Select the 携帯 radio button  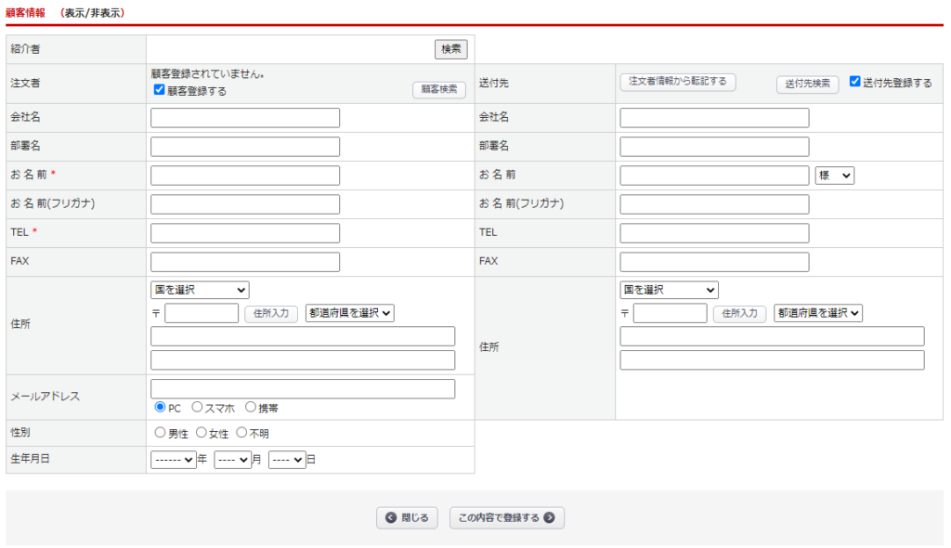(251, 407)
